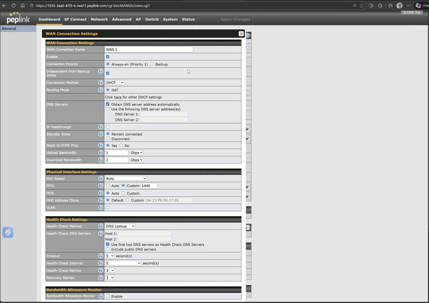Image resolution: width=429 pixels, height=303 pixels.
Task: Select Disconnect standby state
Action: point(108,139)
